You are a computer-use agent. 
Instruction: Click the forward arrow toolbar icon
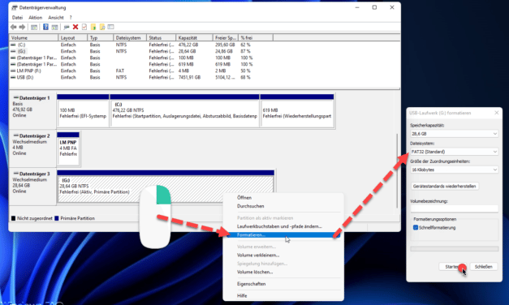point(22,27)
